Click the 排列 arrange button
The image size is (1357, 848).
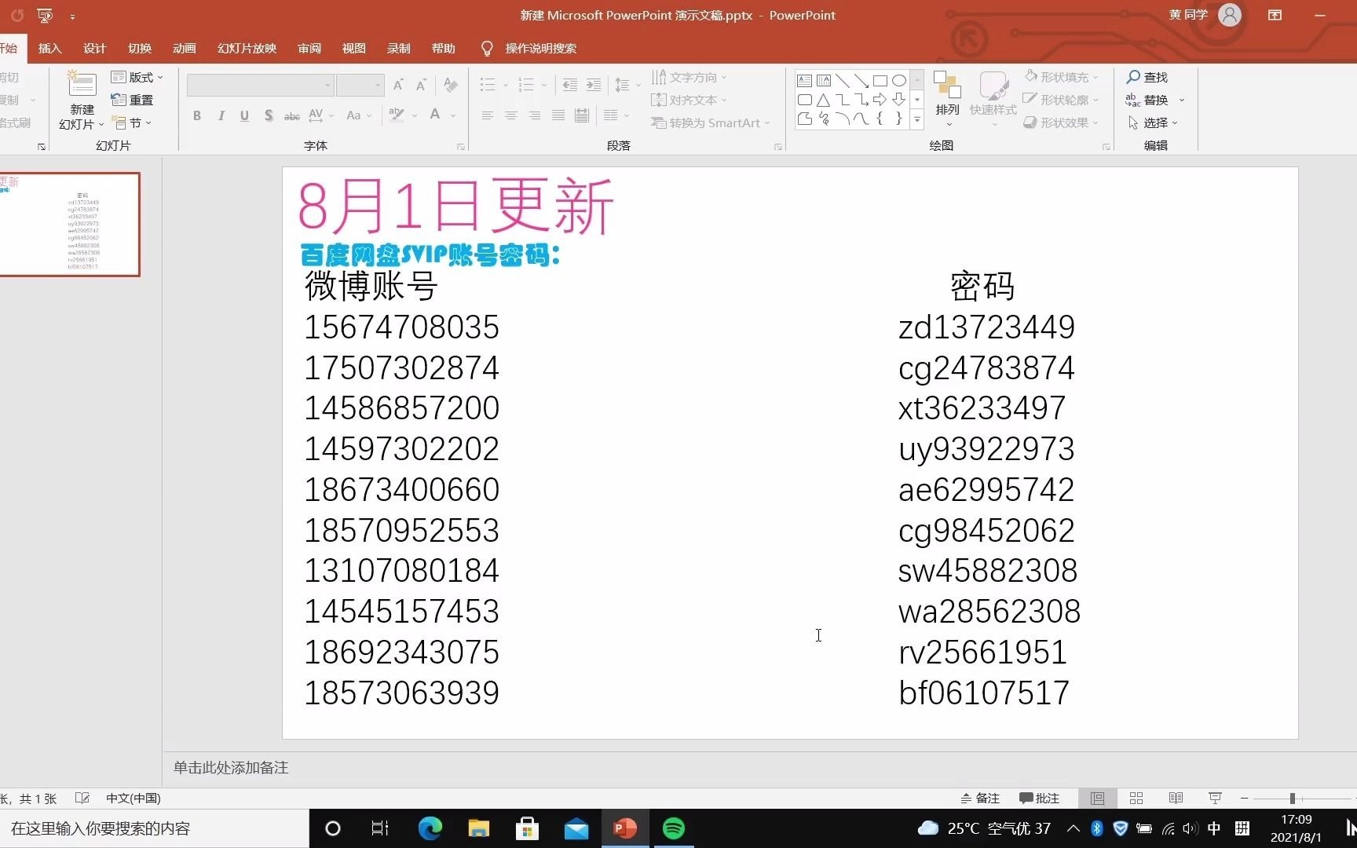[x=948, y=97]
